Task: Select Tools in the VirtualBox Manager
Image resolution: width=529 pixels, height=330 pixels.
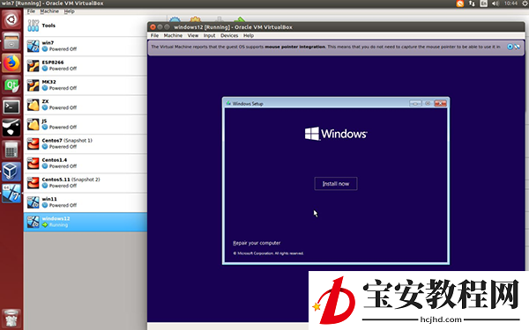Action: 86,26
